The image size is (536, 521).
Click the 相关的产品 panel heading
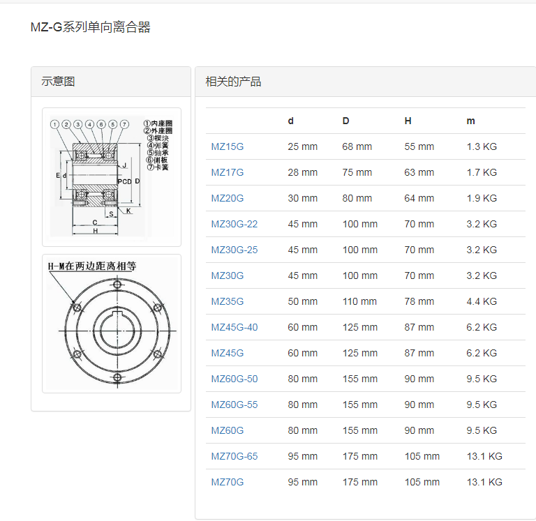[x=233, y=82]
